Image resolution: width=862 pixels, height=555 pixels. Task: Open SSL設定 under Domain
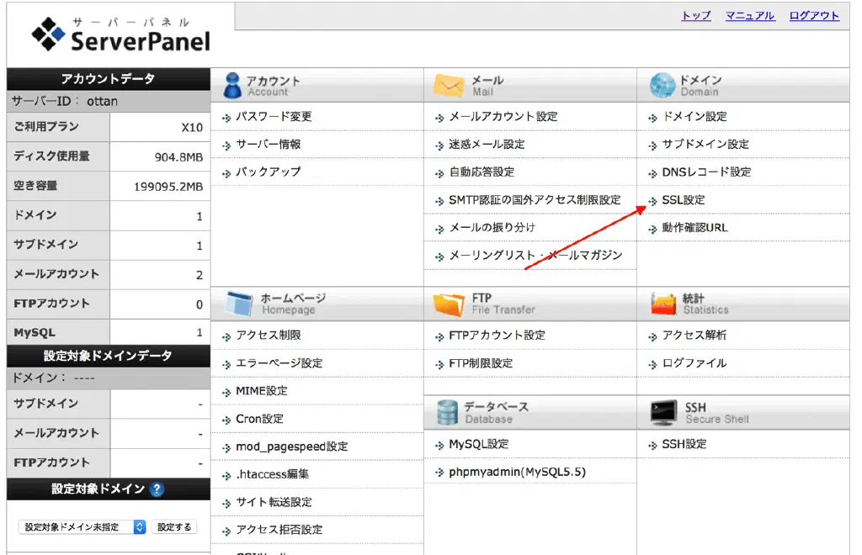(683, 200)
